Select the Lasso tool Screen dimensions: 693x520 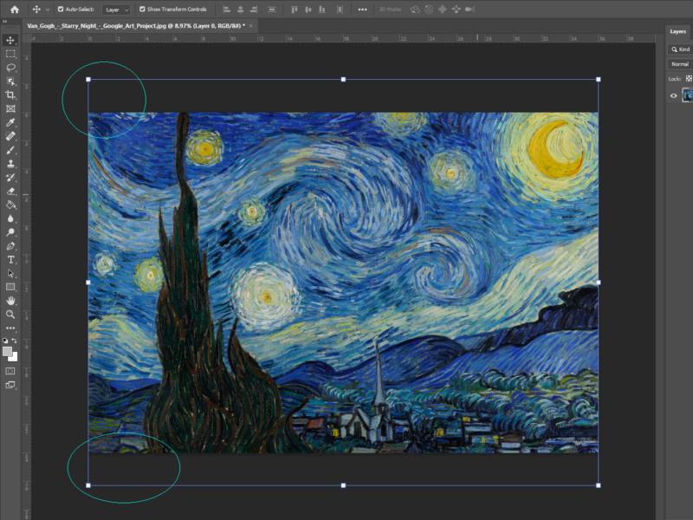tap(10, 67)
